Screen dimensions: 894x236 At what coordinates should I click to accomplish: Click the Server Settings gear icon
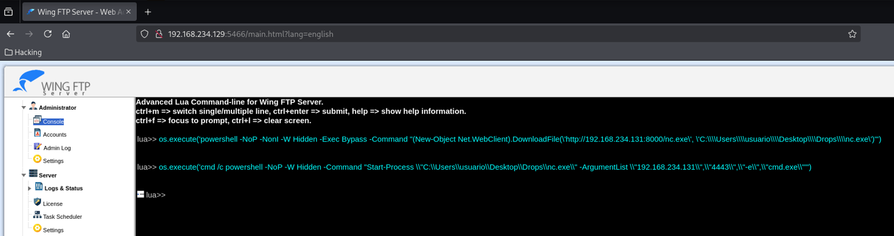tap(37, 229)
